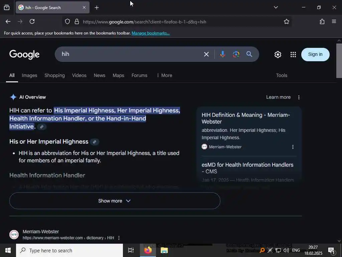
Task: Click the Firefox View icon
Action: tap(7, 7)
